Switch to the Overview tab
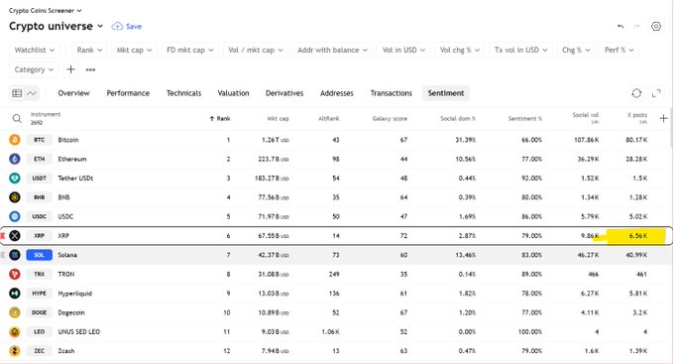This screenshot has width=674, height=364. click(73, 93)
